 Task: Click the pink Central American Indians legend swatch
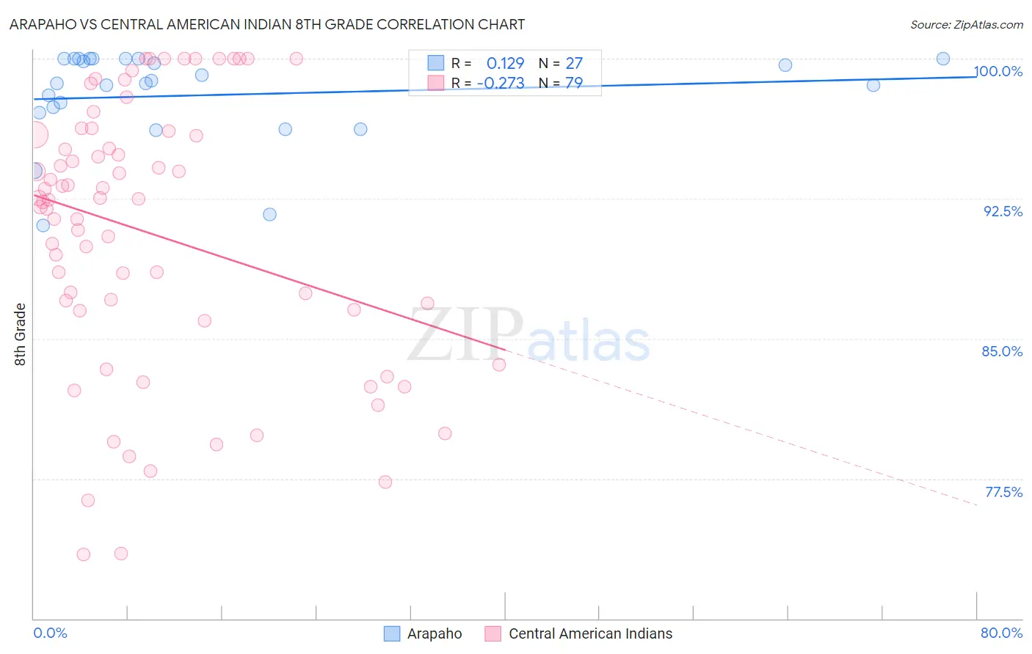point(493,633)
